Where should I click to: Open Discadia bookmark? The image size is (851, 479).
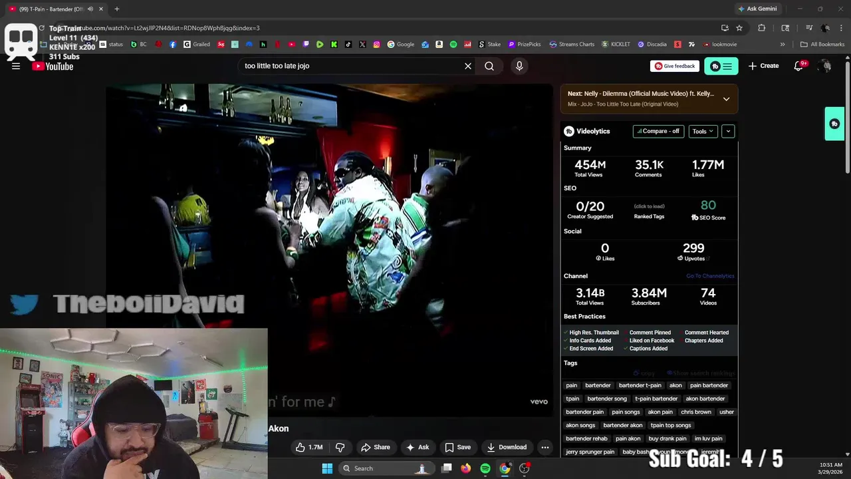tap(652, 45)
